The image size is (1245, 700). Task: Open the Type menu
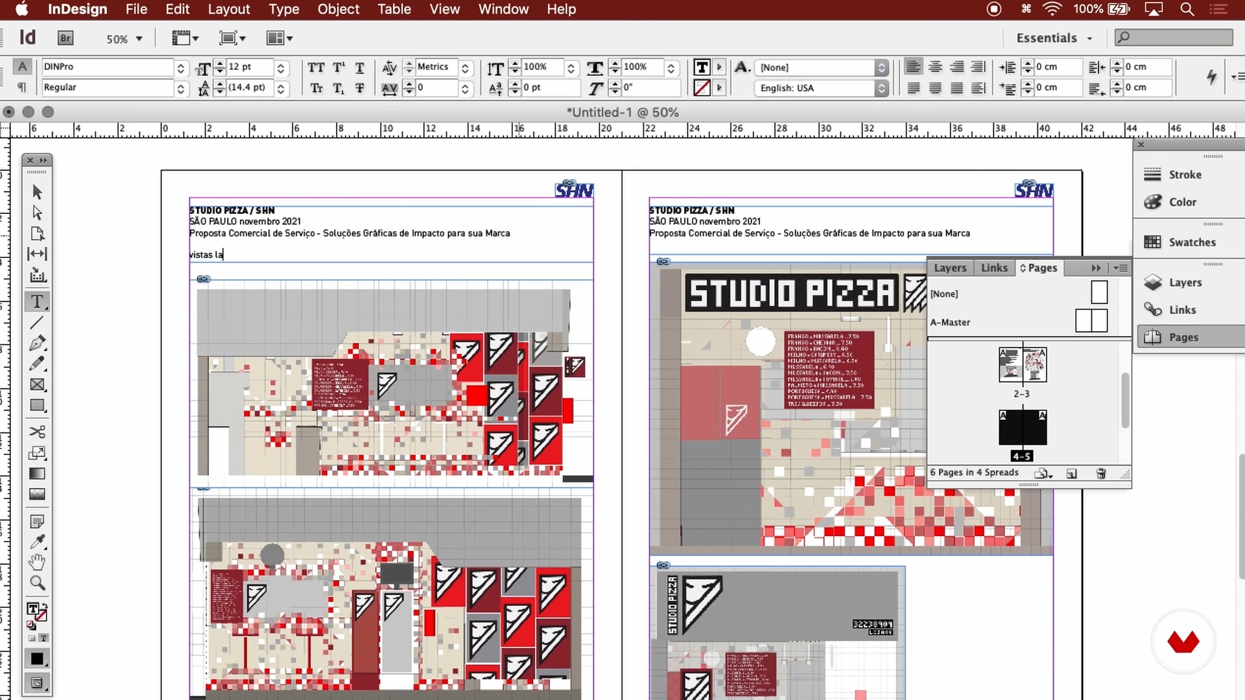click(284, 9)
